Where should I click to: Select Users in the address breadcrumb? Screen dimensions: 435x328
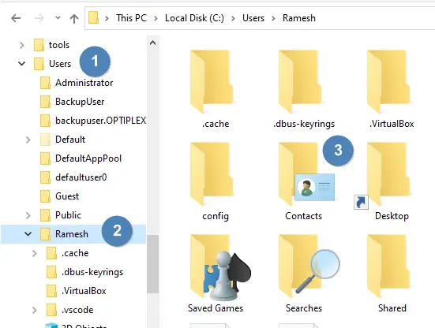[x=253, y=18]
